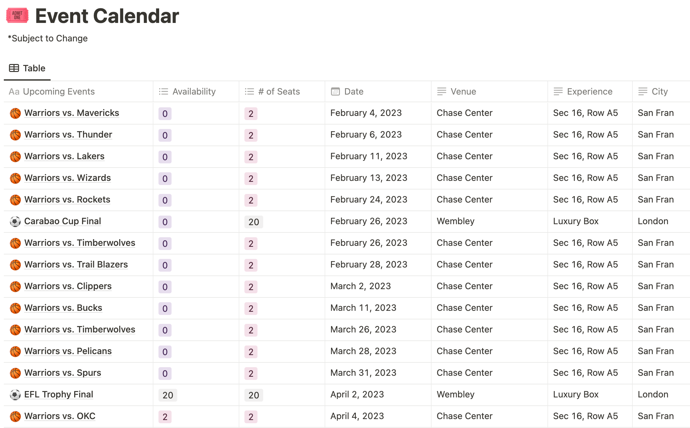Open the Warriors vs. Trail Blazers event page
Viewport: 690px width, 428px height.
tap(76, 264)
